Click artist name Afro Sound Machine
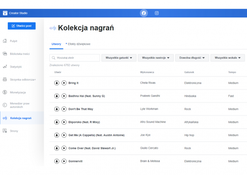The width and height of the screenshot is (247, 175). [153, 122]
